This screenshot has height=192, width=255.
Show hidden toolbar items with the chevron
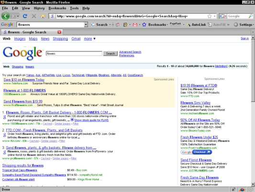point(228,24)
